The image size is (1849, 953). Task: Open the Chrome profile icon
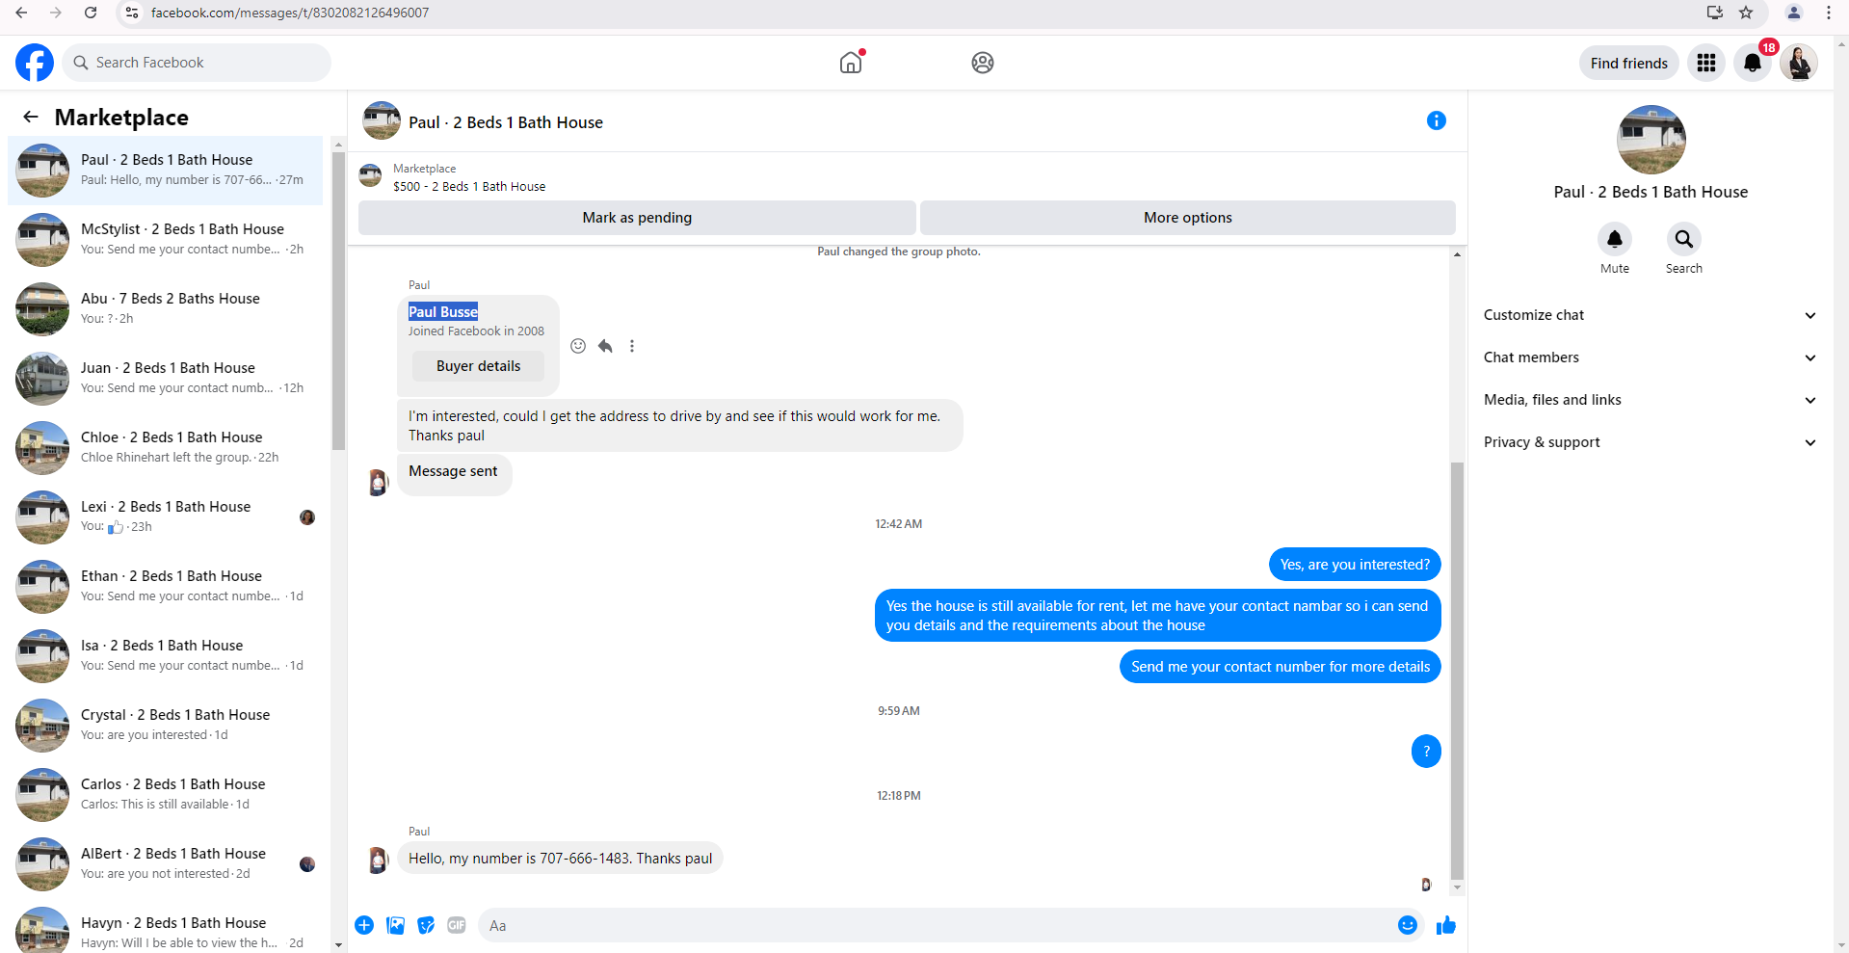1794,13
